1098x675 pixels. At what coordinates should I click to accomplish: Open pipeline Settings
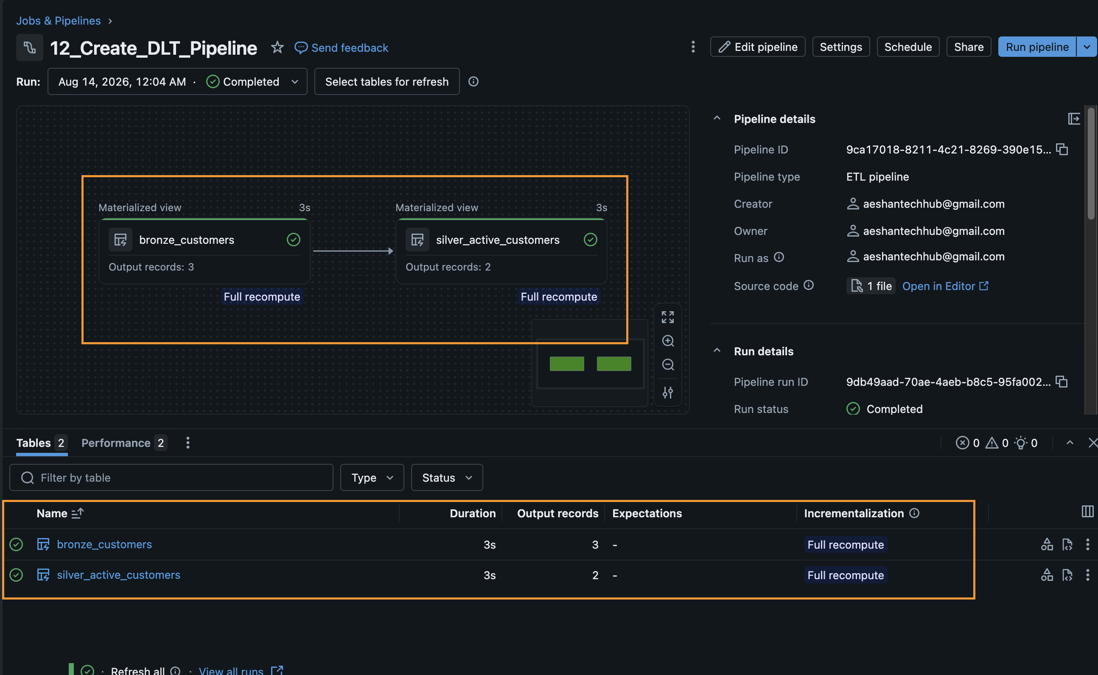tap(841, 47)
